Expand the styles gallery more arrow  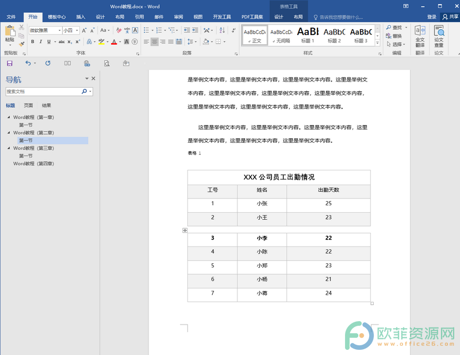click(x=378, y=43)
